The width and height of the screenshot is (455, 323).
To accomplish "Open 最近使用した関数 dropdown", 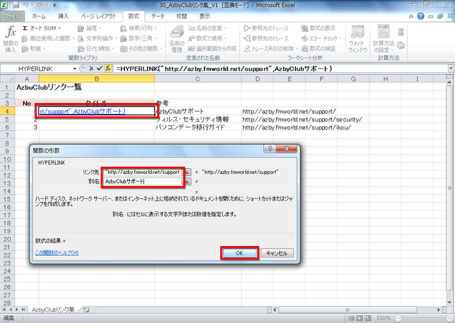I will 48,38.
